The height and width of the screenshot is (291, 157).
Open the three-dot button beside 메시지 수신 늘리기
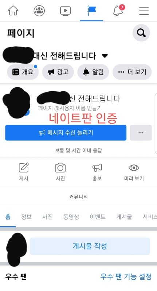click(141, 133)
